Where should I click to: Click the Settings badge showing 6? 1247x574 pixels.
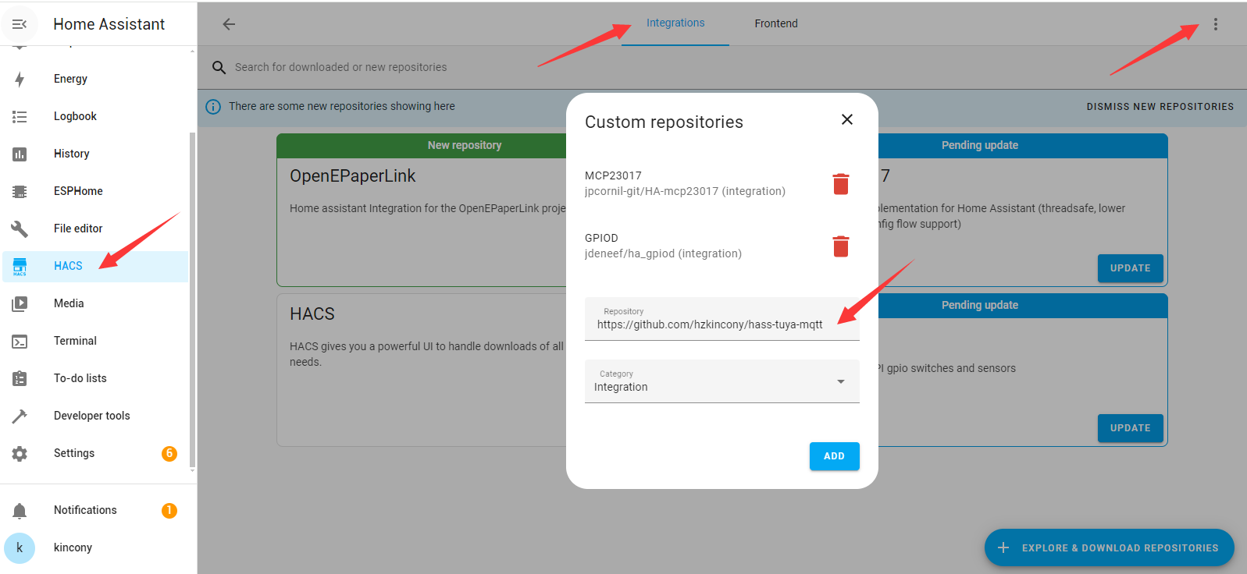tap(169, 453)
